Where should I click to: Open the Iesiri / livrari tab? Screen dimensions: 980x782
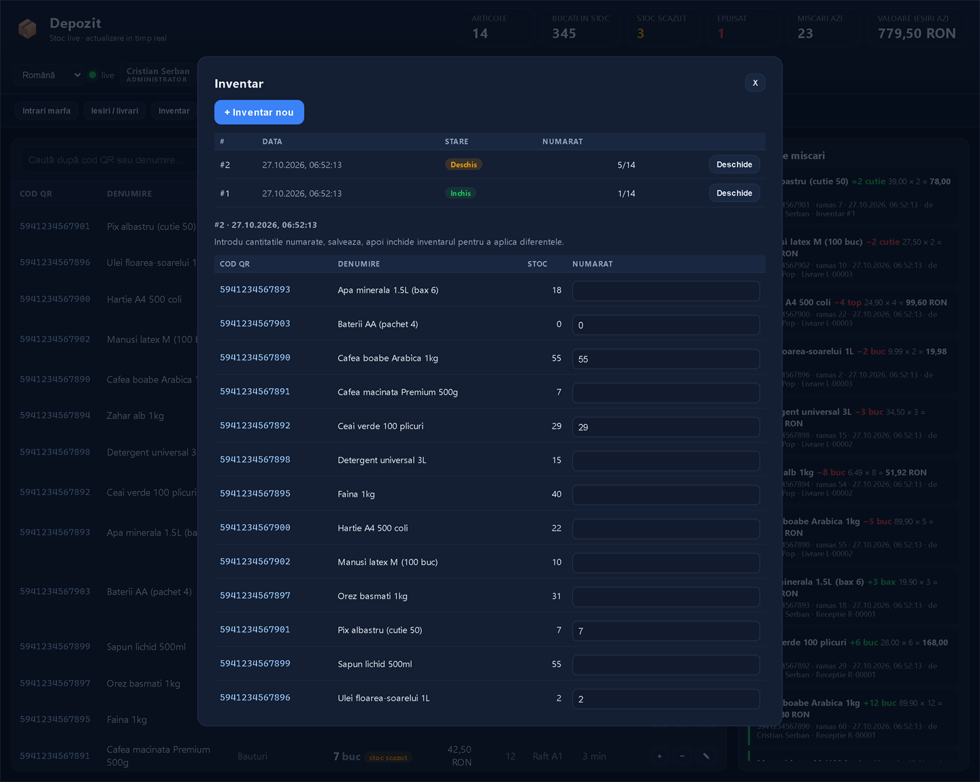pyautogui.click(x=114, y=111)
